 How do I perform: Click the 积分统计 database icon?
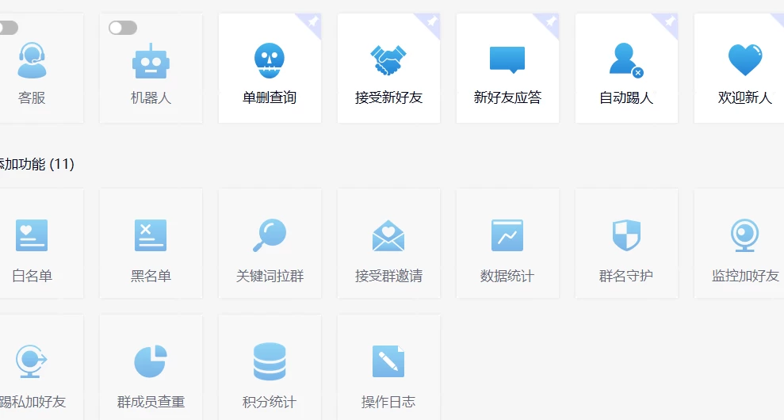[270, 361]
